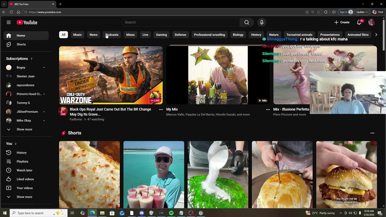Open the FyrBorne channel link
This screenshot has width=386, height=217.
pos(76,119)
